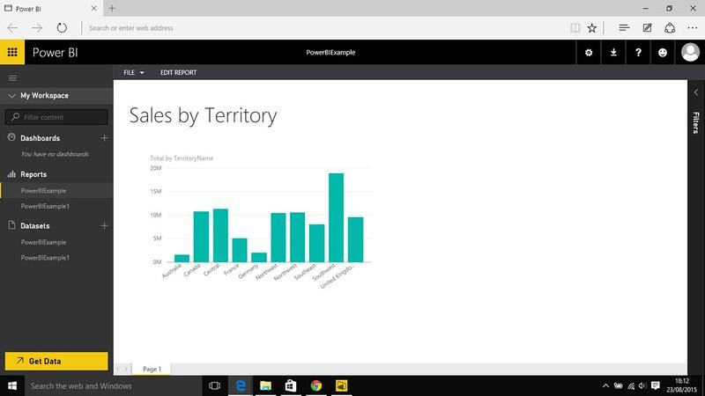The image size is (705, 396).
Task: Open PowerBIExample1 dataset in Datasets
Action: pos(45,258)
